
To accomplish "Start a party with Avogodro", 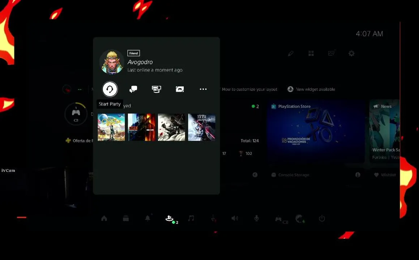I will tap(110, 89).
